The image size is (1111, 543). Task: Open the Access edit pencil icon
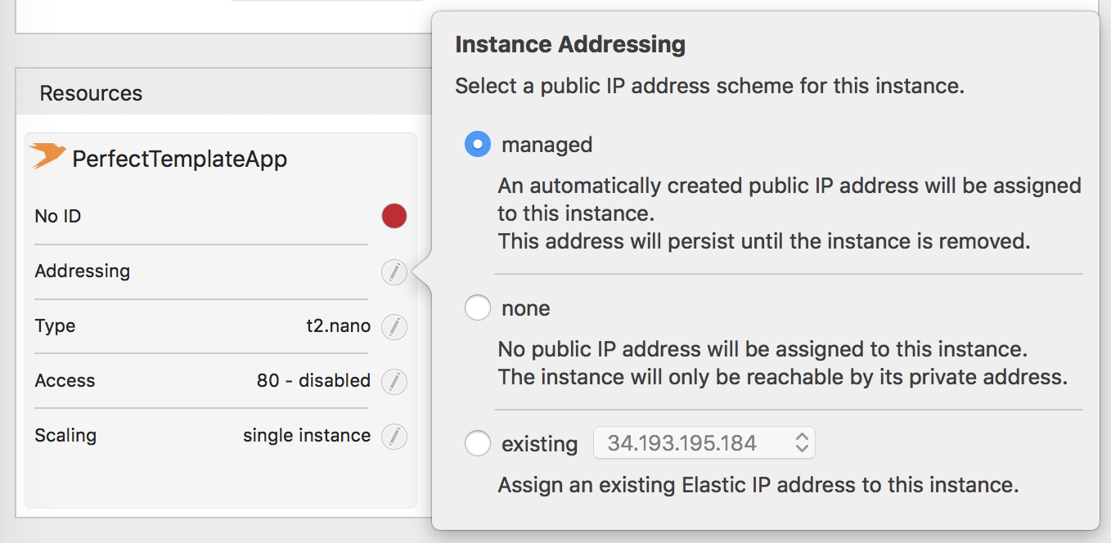click(x=394, y=381)
